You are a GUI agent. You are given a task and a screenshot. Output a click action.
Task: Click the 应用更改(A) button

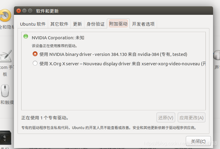[192, 118]
